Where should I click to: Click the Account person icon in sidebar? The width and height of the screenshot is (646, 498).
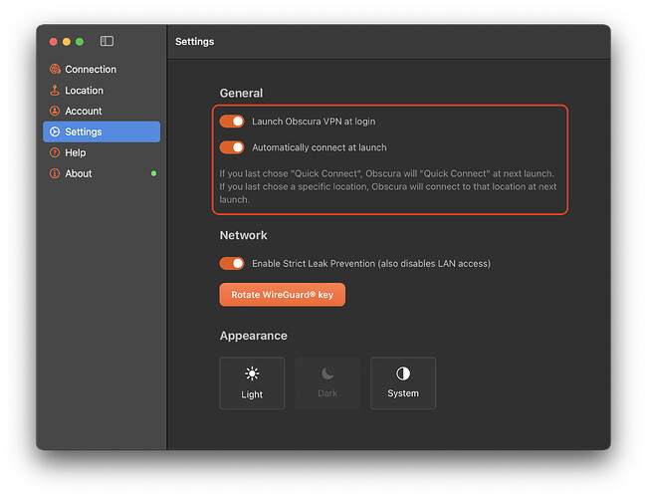pos(55,111)
